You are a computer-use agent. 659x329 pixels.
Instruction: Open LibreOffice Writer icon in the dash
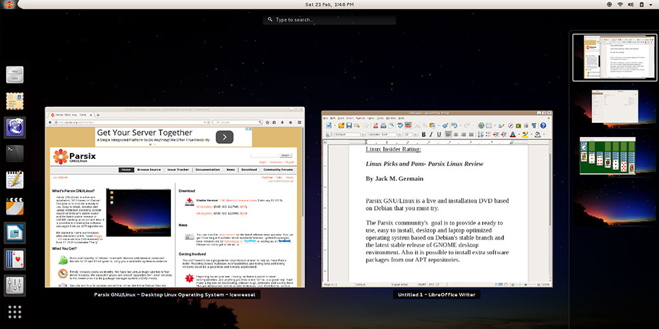pos(15,233)
